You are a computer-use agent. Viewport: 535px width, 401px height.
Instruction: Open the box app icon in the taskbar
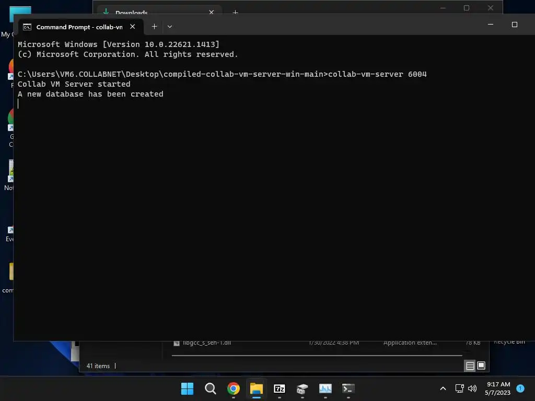(x=303, y=388)
